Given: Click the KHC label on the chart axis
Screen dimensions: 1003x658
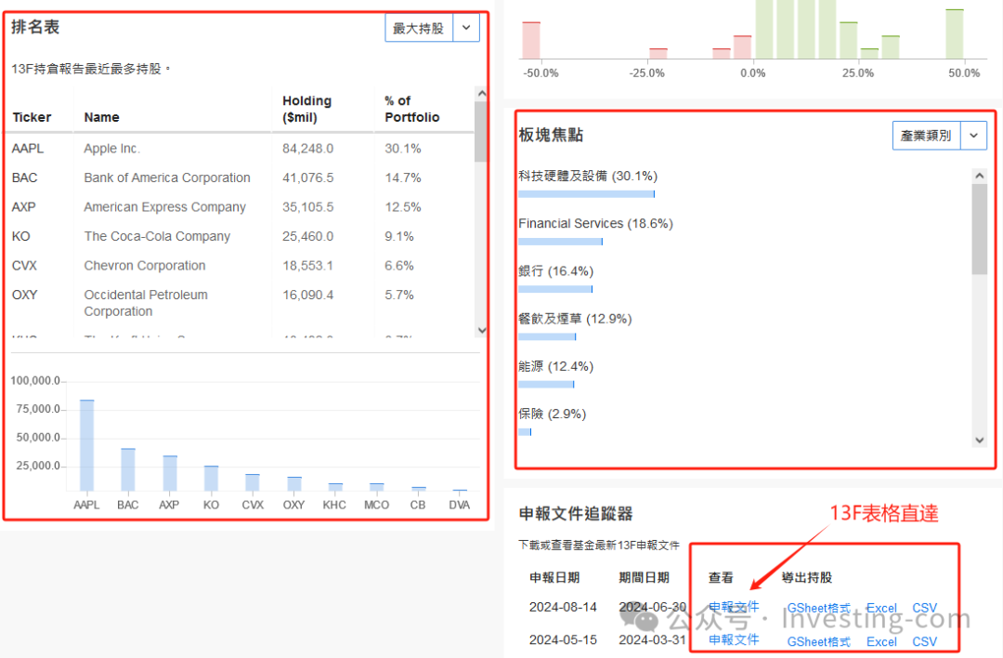Looking at the screenshot, I should [334, 505].
